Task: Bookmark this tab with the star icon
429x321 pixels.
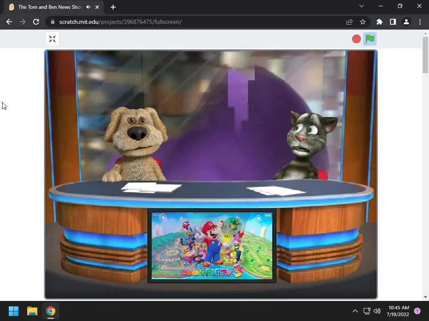Action: point(363,22)
